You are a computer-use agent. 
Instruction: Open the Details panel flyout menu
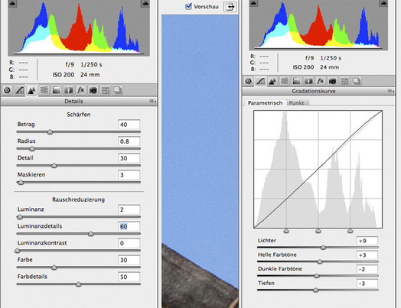153,102
